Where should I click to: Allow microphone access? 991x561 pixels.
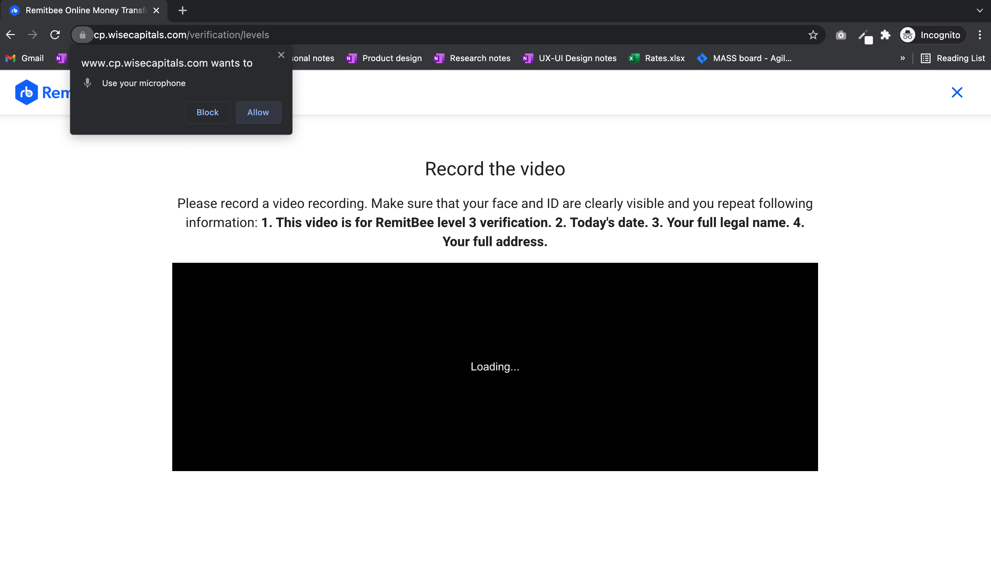(258, 112)
